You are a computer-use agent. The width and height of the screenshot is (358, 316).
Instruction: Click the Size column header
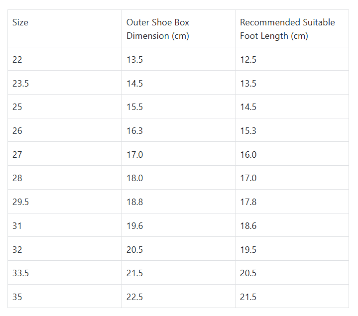tap(20, 23)
